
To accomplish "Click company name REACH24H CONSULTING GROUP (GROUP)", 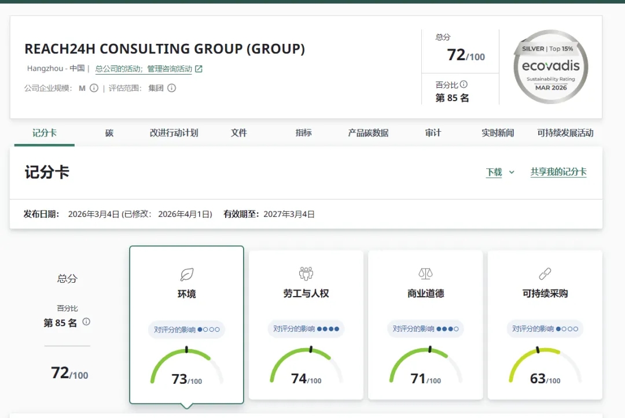I will 164,49.
